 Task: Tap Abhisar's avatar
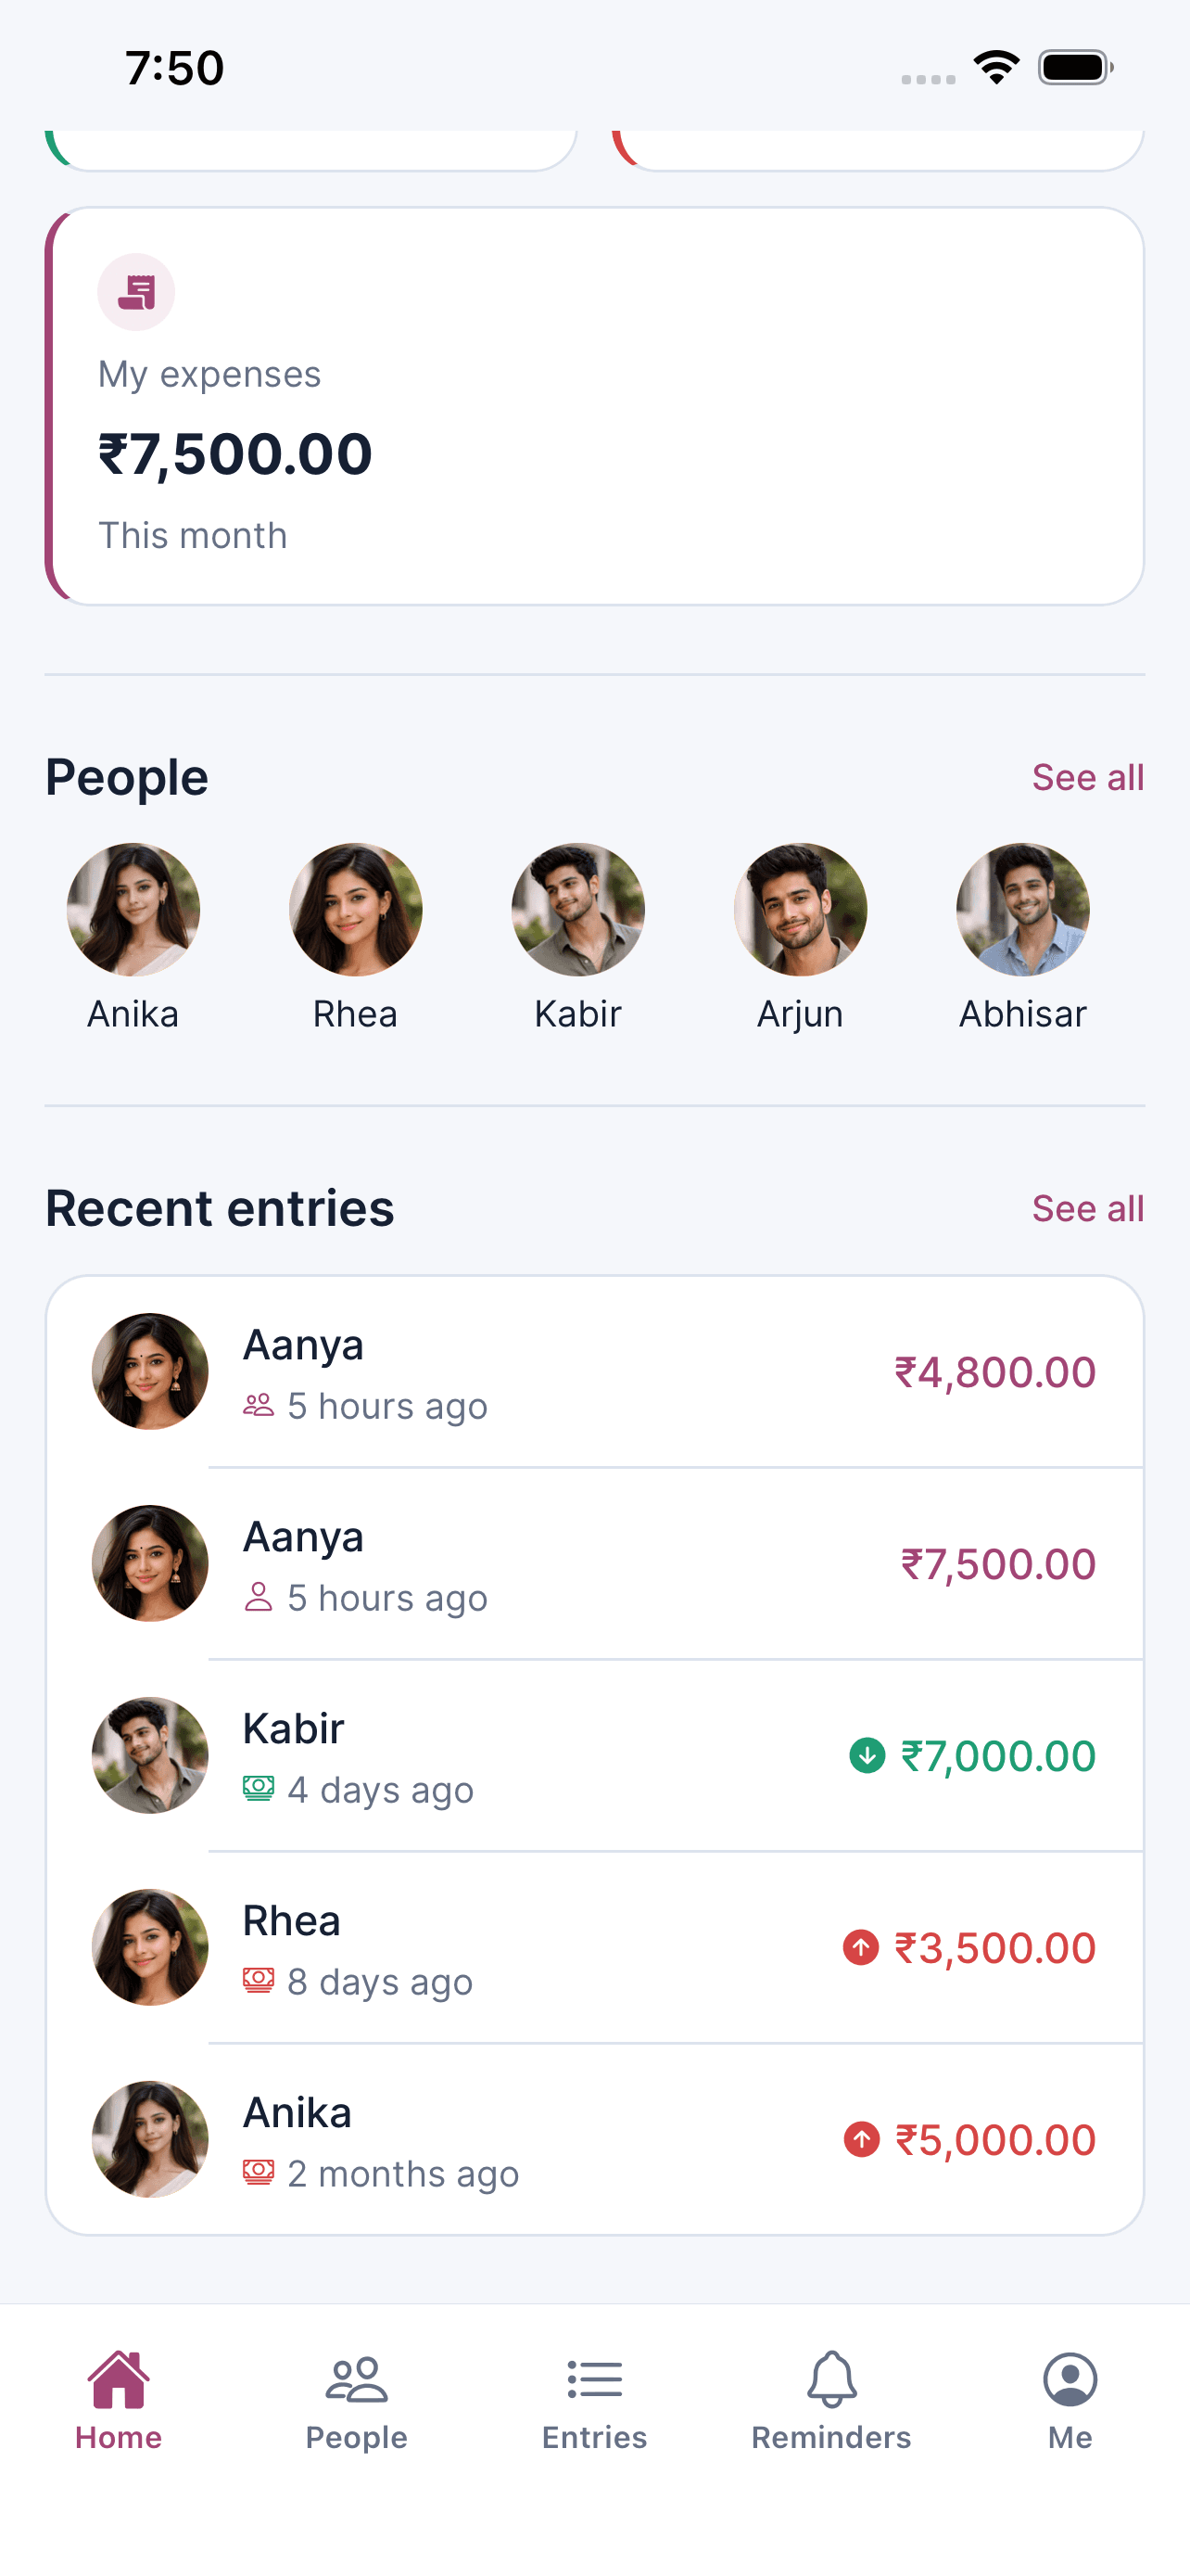pyautogui.click(x=1022, y=909)
